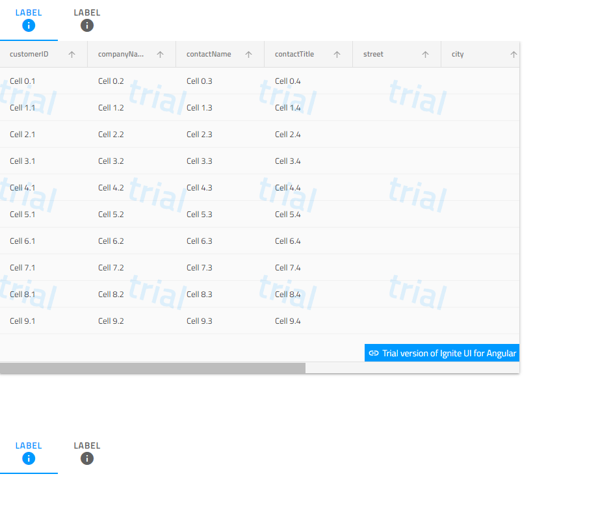Select cell 'Cell 5.2'
598x526 pixels.
pyautogui.click(x=131, y=215)
